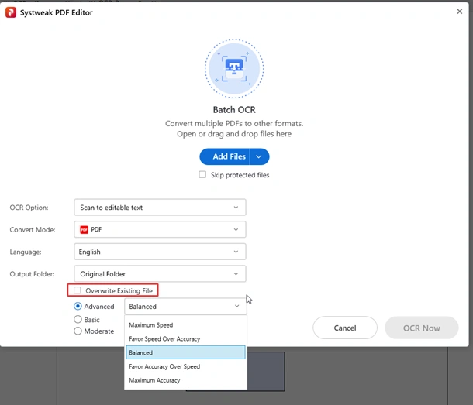The height and width of the screenshot is (405, 473).
Task: Click the Batch OCR scan illustration icon
Action: (234, 69)
